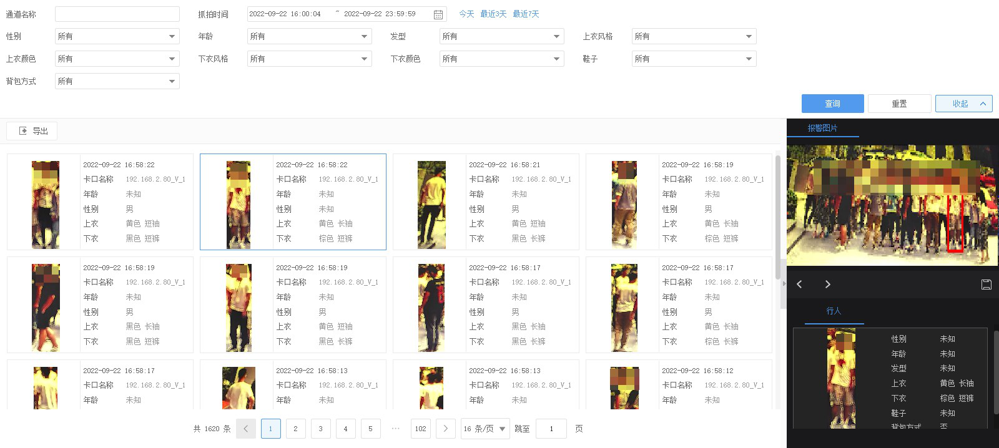Expand the 下衣颜色 dropdown

pyautogui.click(x=502, y=59)
